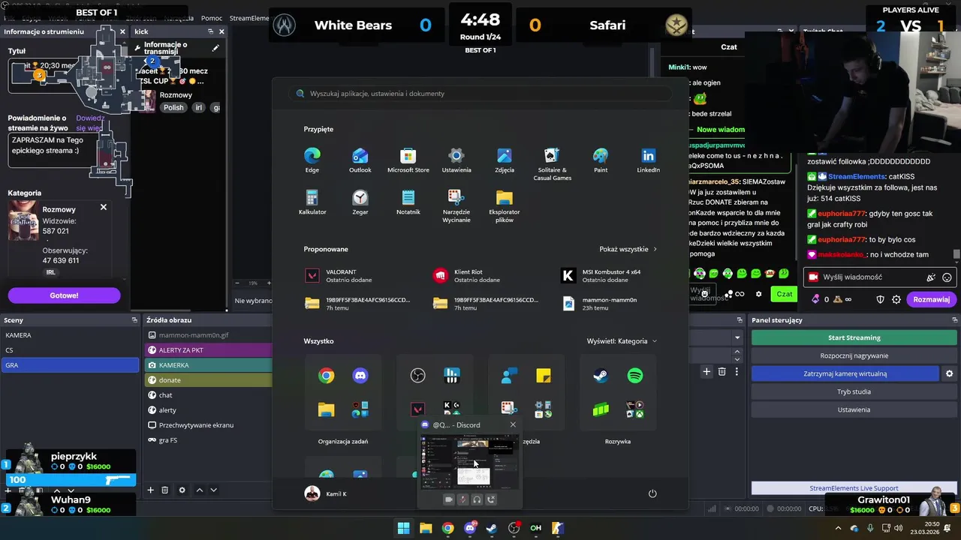Screen dimensions: 961x540
Task: Pop out Panel sterujący dock
Action: click(954, 320)
